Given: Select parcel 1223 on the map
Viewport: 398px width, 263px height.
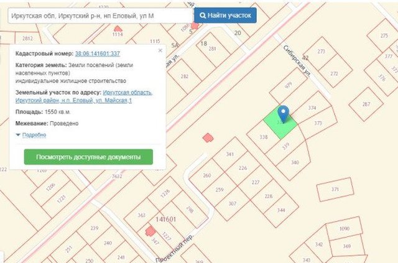Looking at the screenshot, I should (61, 200).
